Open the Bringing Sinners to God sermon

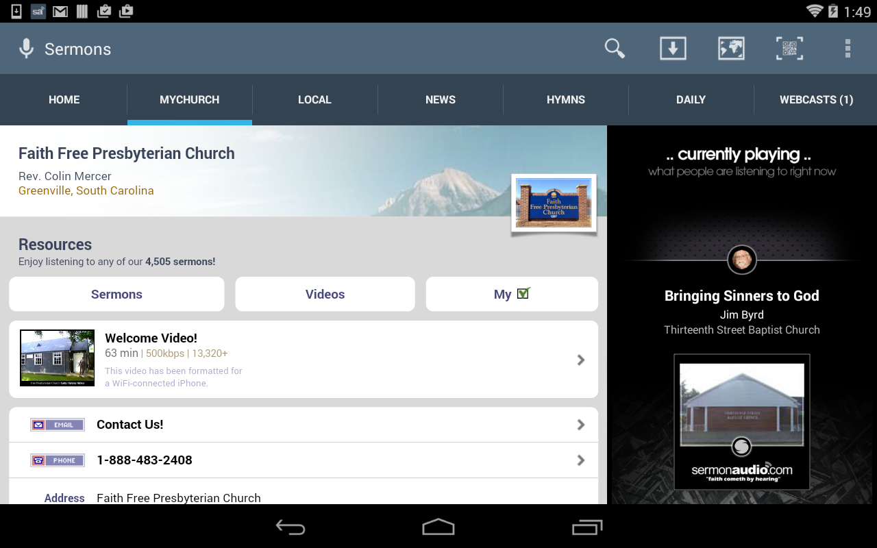click(x=742, y=296)
